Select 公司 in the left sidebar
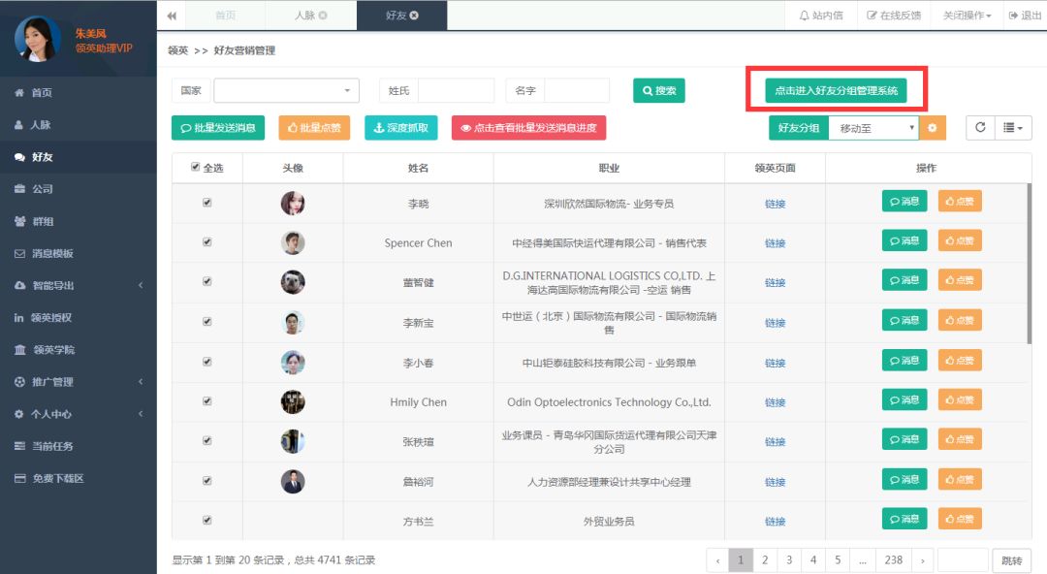 coord(44,190)
